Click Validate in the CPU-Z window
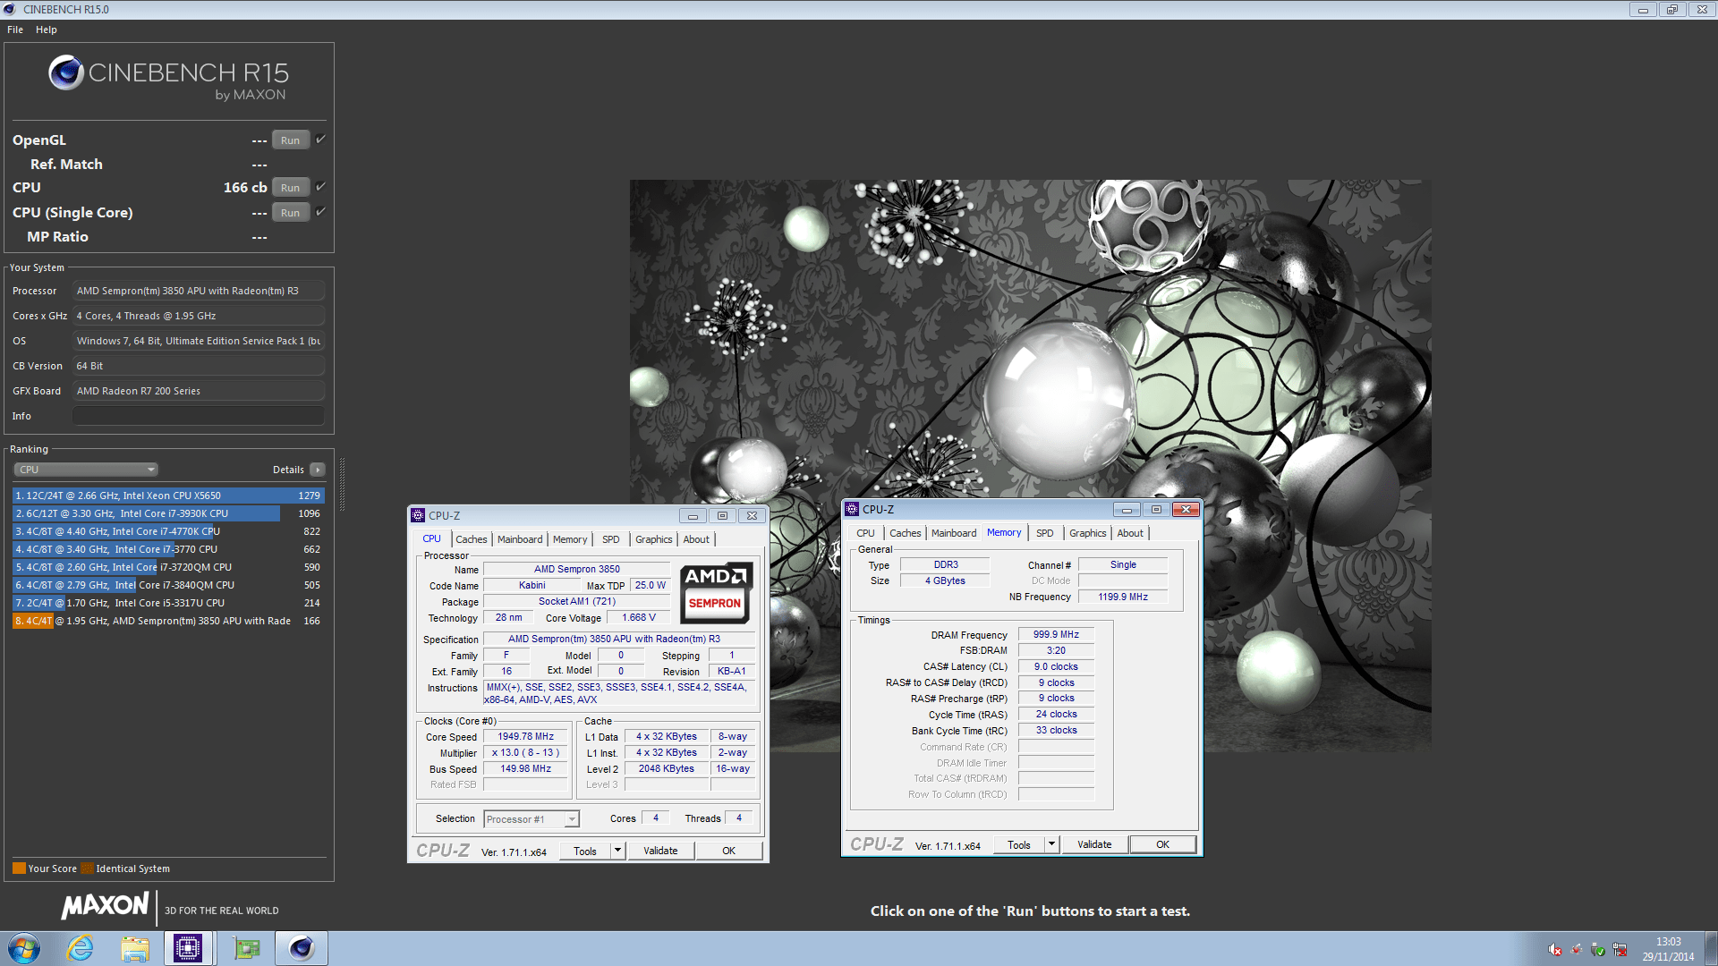The height and width of the screenshot is (966, 1718). point(660,850)
